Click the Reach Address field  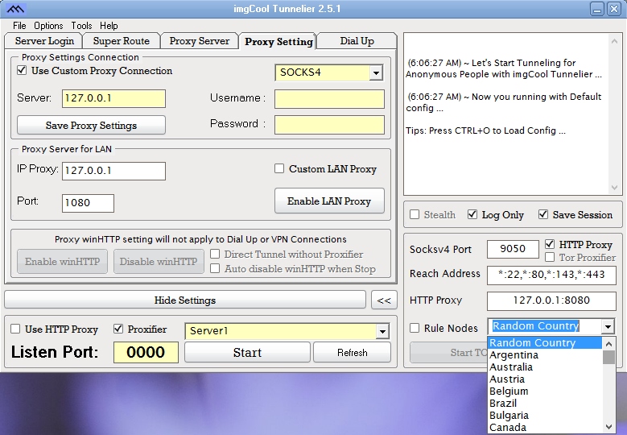coord(551,275)
